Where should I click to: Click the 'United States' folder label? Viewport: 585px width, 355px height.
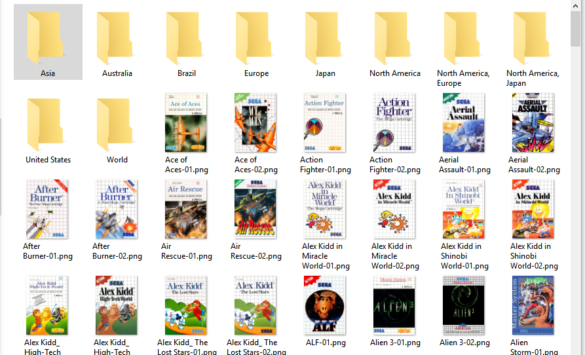click(x=48, y=160)
